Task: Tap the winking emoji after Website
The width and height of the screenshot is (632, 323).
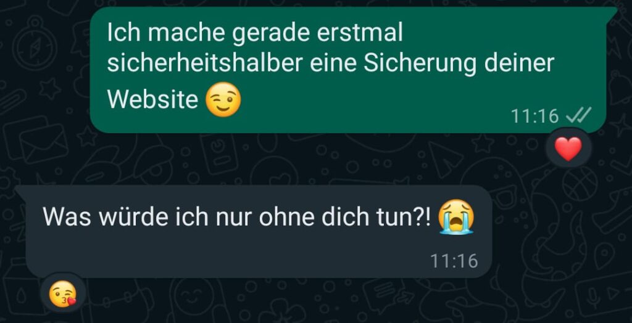Action: pyautogui.click(x=223, y=99)
